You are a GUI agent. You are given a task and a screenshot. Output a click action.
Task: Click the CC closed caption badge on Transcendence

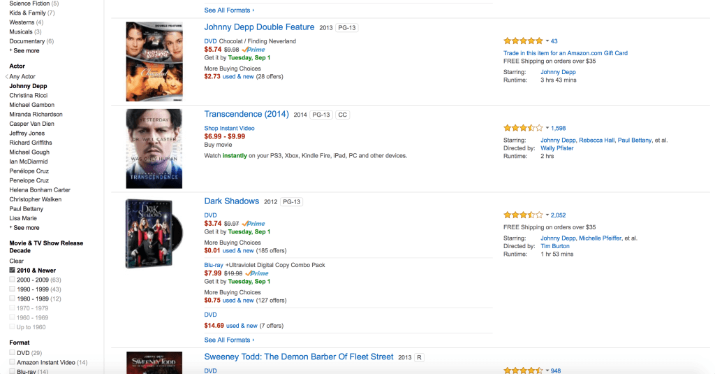click(x=342, y=115)
